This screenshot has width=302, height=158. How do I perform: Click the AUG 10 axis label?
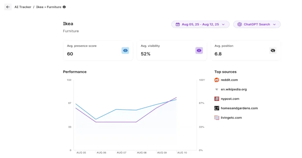[x=182, y=153]
